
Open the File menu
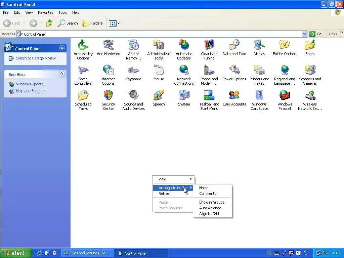6,12
